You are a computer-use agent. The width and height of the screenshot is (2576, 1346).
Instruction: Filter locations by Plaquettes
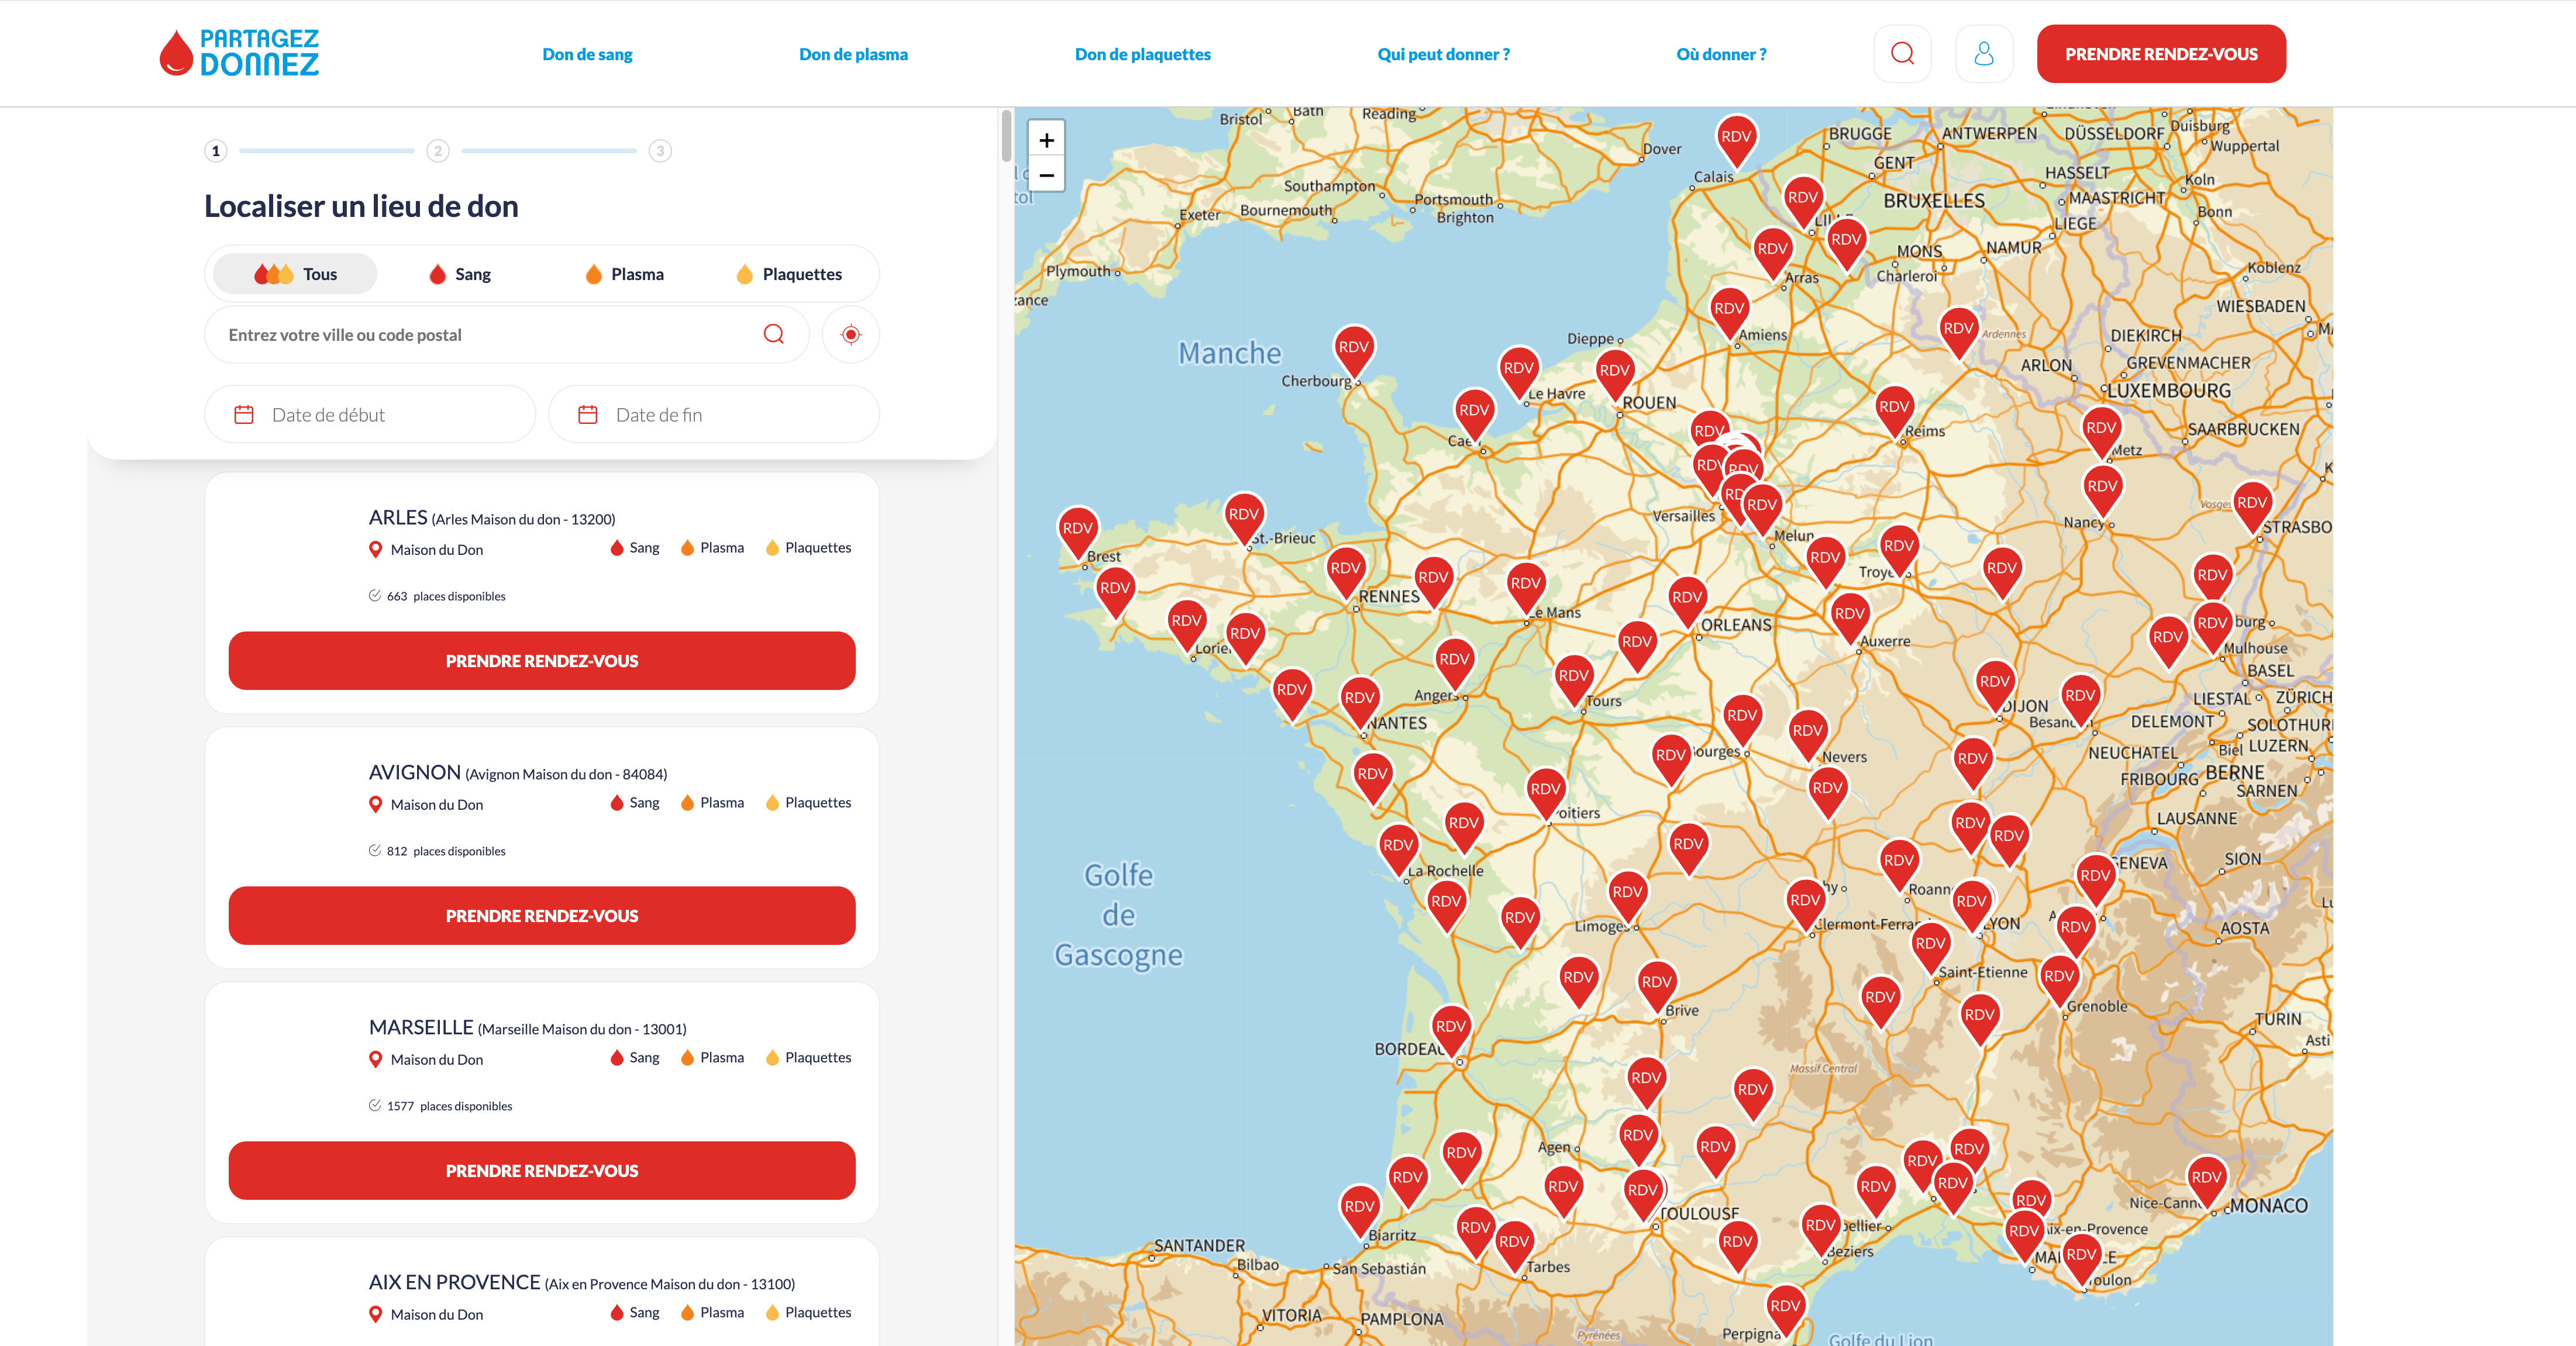[x=791, y=273]
